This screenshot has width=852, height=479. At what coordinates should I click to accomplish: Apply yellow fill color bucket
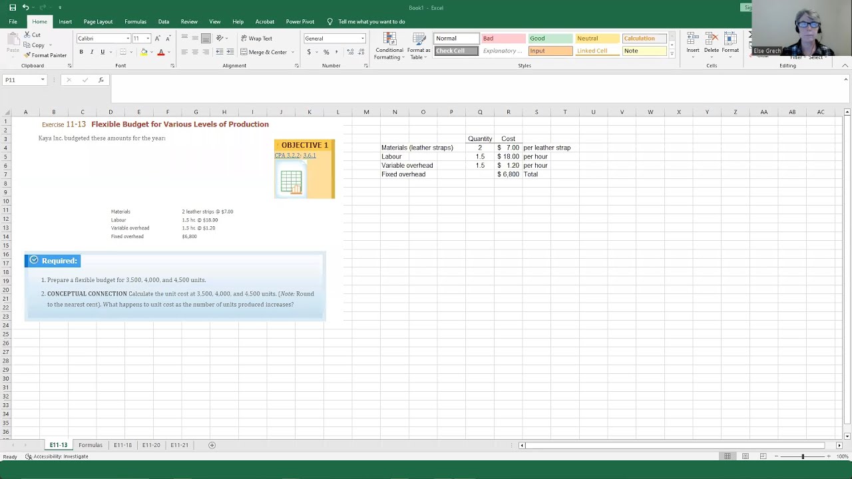click(144, 52)
